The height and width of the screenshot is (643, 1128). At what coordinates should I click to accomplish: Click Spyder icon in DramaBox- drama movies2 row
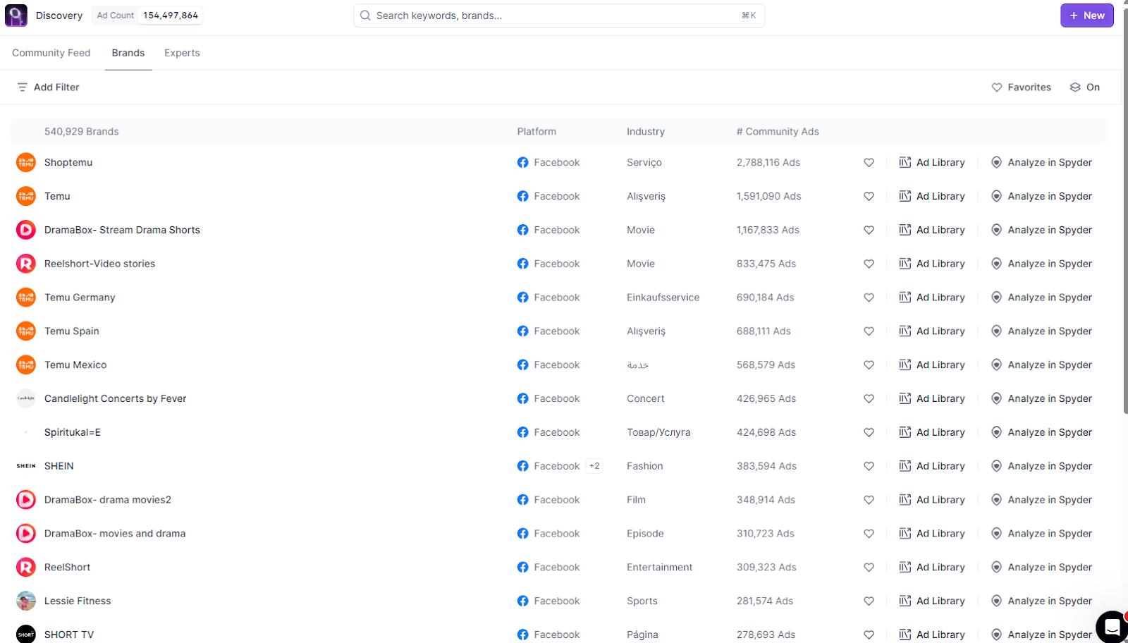coord(996,500)
